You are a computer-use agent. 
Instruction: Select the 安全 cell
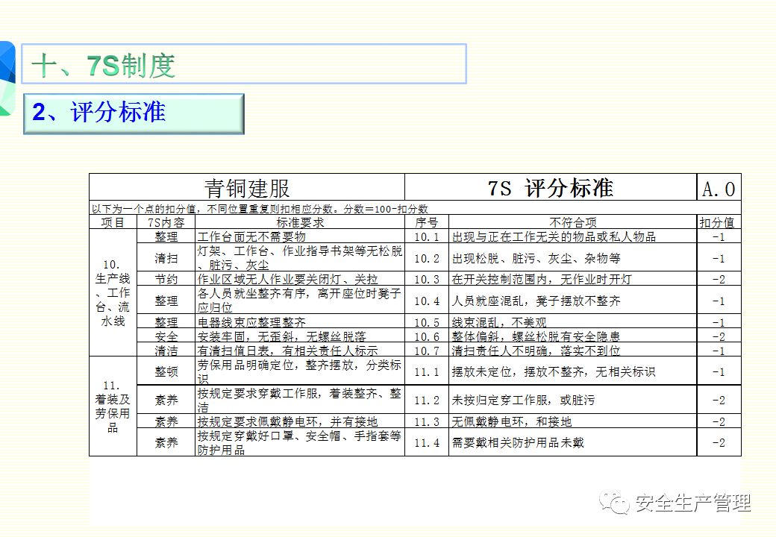166,336
